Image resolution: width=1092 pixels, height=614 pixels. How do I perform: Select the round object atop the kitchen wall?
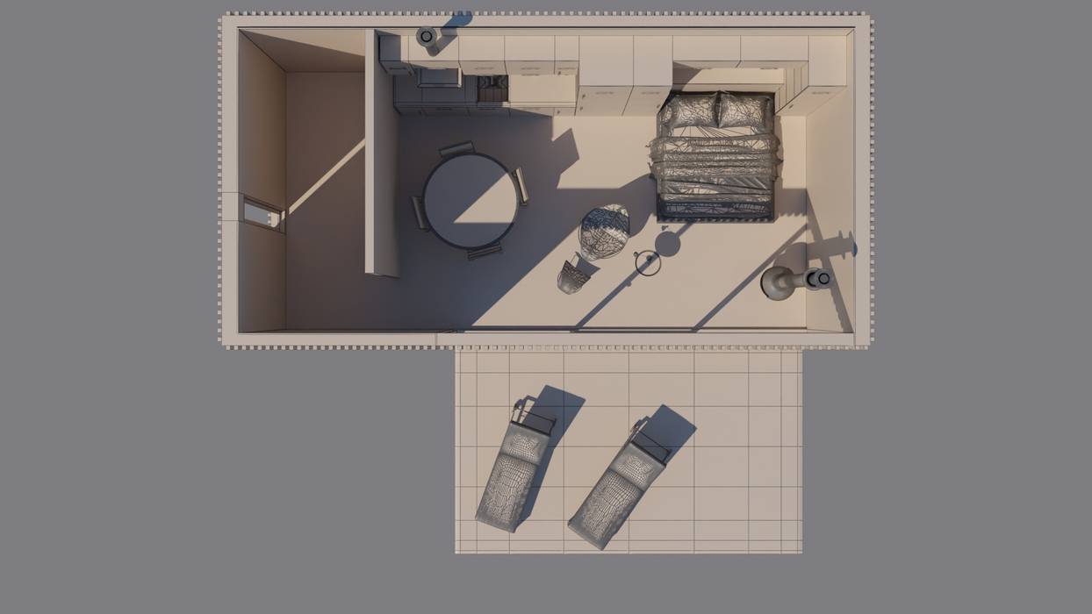[427, 36]
